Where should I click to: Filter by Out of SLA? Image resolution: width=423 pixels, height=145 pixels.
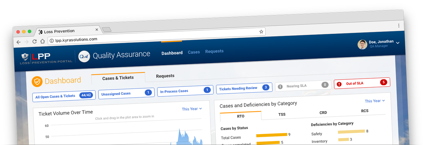(x=362, y=83)
